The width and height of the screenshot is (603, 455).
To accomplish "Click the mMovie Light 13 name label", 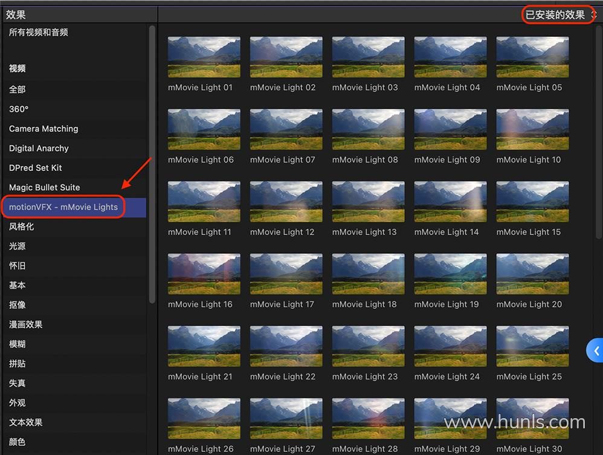I will tap(364, 232).
